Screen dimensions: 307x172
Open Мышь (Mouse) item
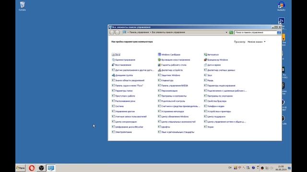click(x=209, y=80)
